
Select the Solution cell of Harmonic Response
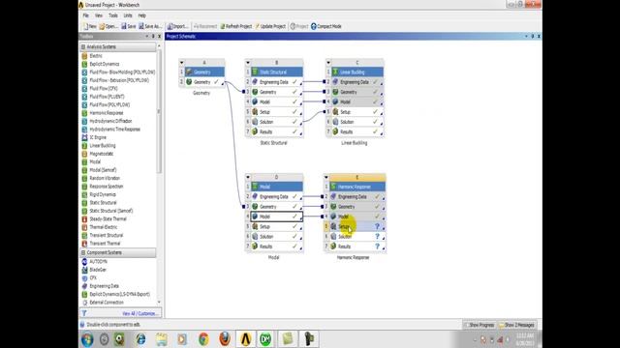pos(357,236)
